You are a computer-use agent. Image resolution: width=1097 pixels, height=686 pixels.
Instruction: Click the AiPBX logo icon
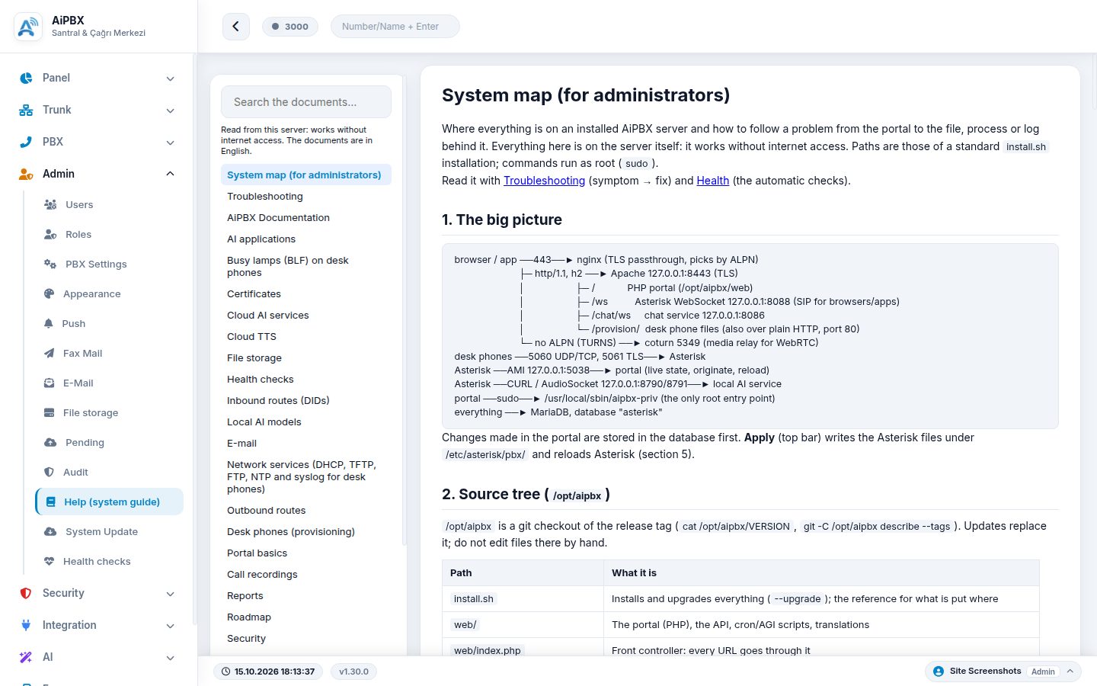(27, 27)
